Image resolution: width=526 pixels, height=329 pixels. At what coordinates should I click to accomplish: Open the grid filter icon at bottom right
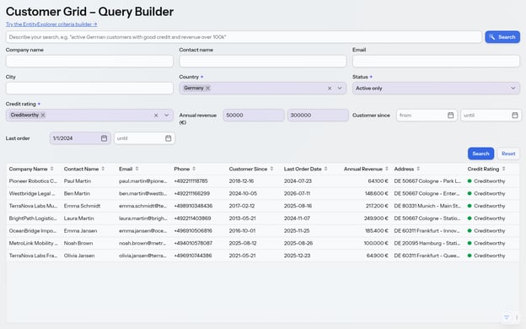(507, 317)
